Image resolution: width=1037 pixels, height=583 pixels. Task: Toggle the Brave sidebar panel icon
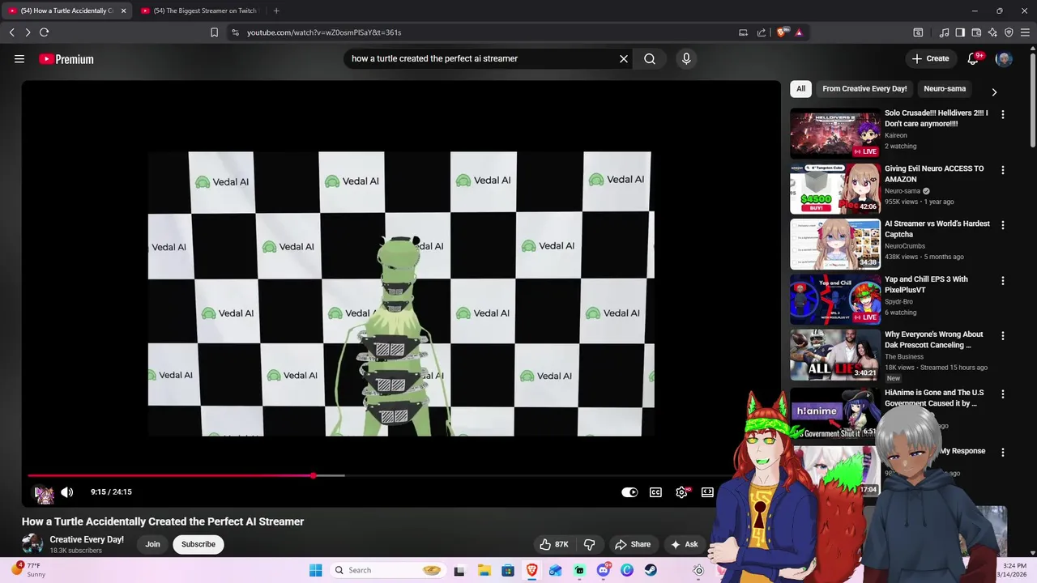point(960,32)
